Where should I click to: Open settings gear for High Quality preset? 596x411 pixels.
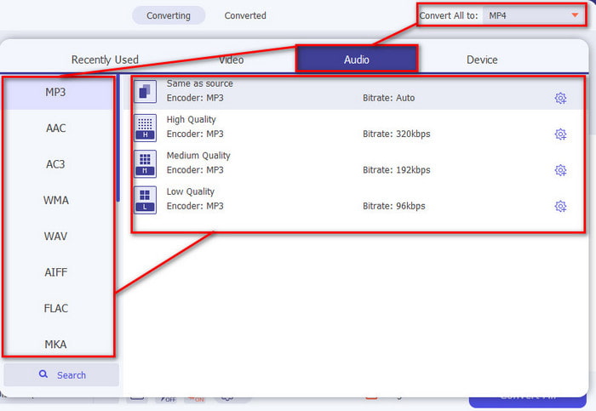click(x=560, y=134)
